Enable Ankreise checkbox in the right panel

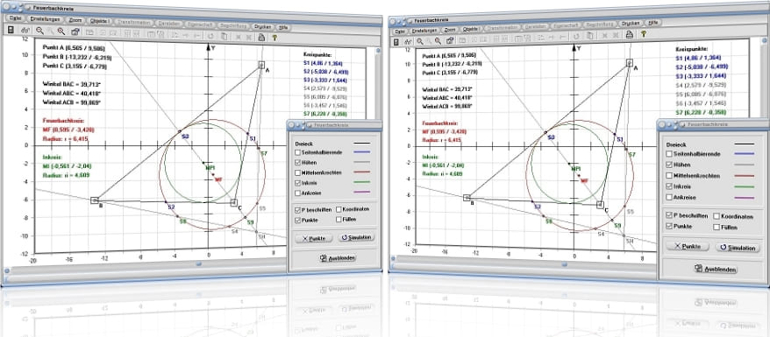coord(668,197)
